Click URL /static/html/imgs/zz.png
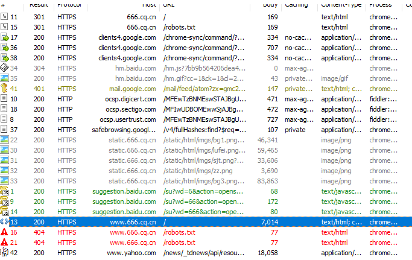Screen dimensions: 412x260 coord(198,171)
